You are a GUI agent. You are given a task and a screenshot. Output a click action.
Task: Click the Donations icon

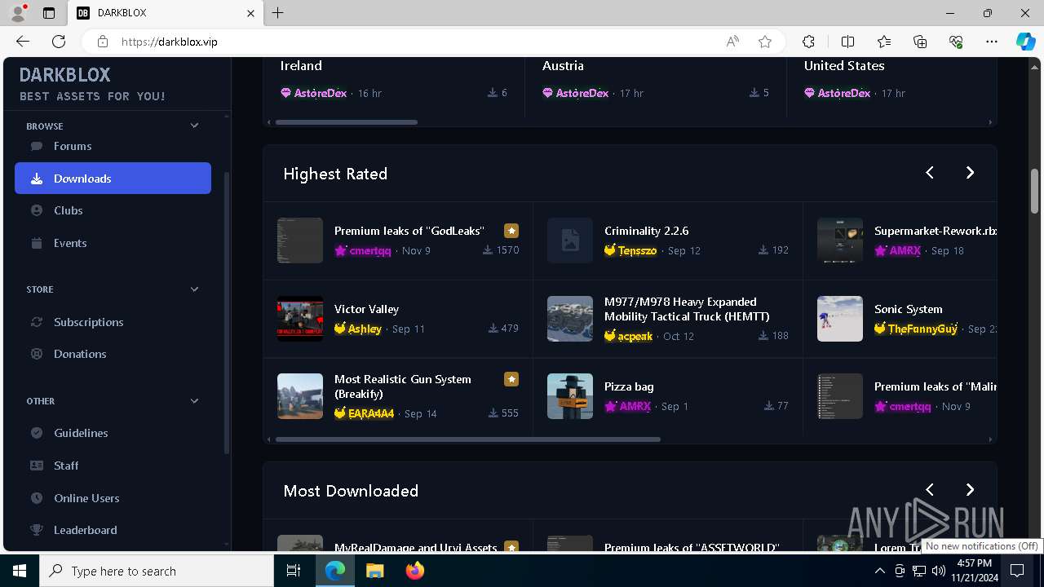[37, 354]
